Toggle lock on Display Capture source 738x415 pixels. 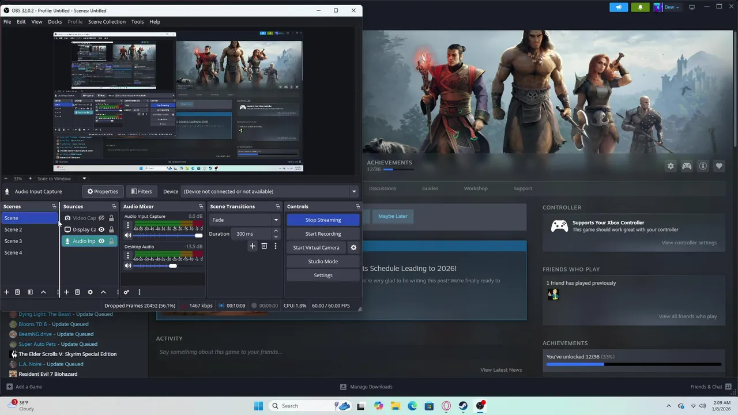pyautogui.click(x=111, y=229)
